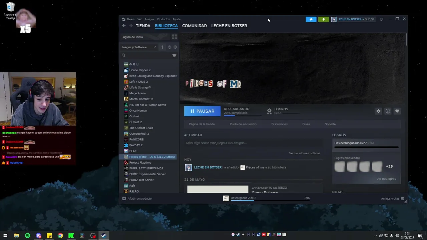The image size is (427, 240).
Task: Open the Soporte link
Action: pos(330,124)
